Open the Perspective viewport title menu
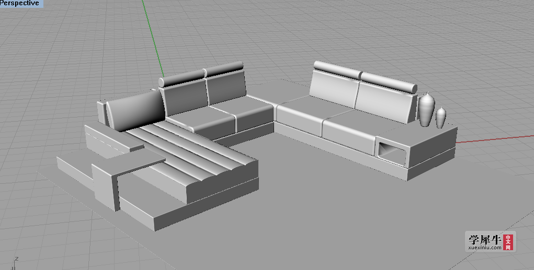The height and width of the screenshot is (270, 534). [x=21, y=4]
